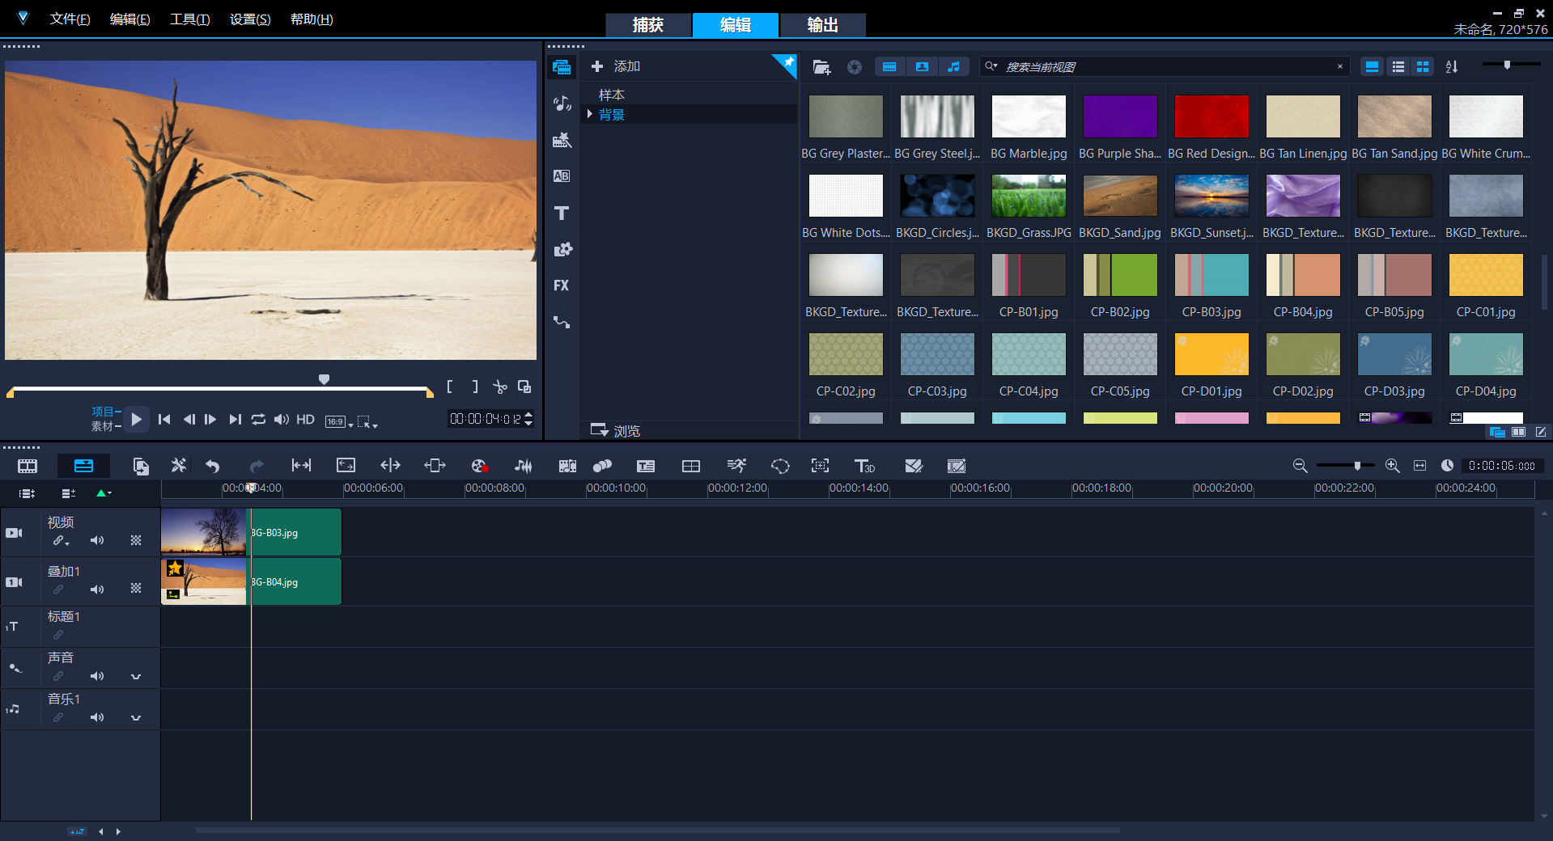Open the green chapter/cue point dropdown
The image size is (1553, 841).
104,493
